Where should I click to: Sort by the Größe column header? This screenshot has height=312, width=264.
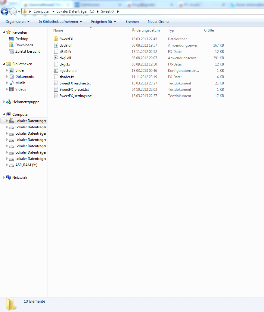tap(209, 30)
